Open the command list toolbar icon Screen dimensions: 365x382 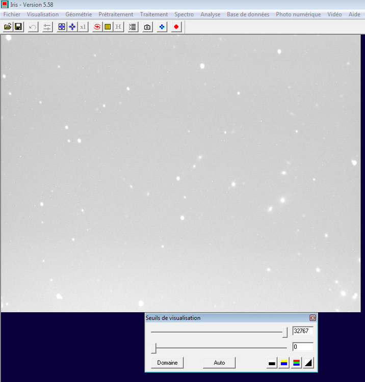pyautogui.click(x=133, y=27)
